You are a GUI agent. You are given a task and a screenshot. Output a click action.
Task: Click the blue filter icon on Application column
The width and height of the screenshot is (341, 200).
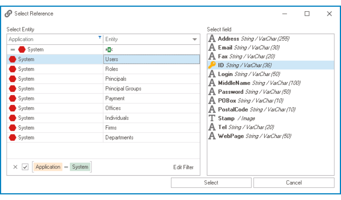click(x=100, y=37)
